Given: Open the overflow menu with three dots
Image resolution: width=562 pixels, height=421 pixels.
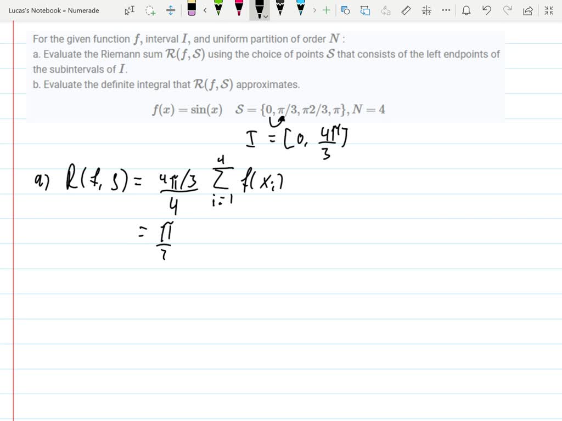Looking at the screenshot, I should point(446,10).
